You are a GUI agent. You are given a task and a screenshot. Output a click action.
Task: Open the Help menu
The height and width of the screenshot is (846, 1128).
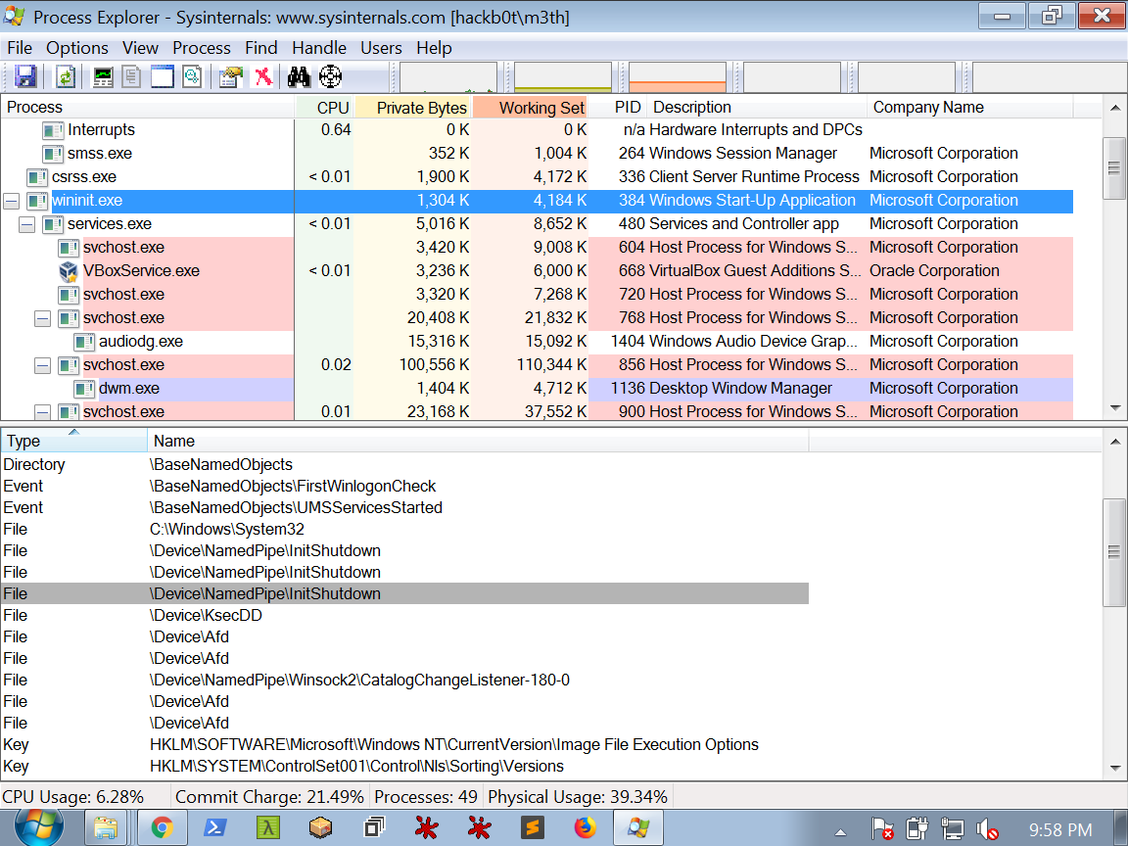[434, 48]
